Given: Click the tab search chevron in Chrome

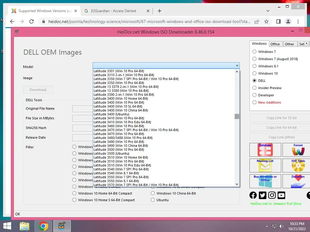Looking at the screenshot, I should (268, 11).
